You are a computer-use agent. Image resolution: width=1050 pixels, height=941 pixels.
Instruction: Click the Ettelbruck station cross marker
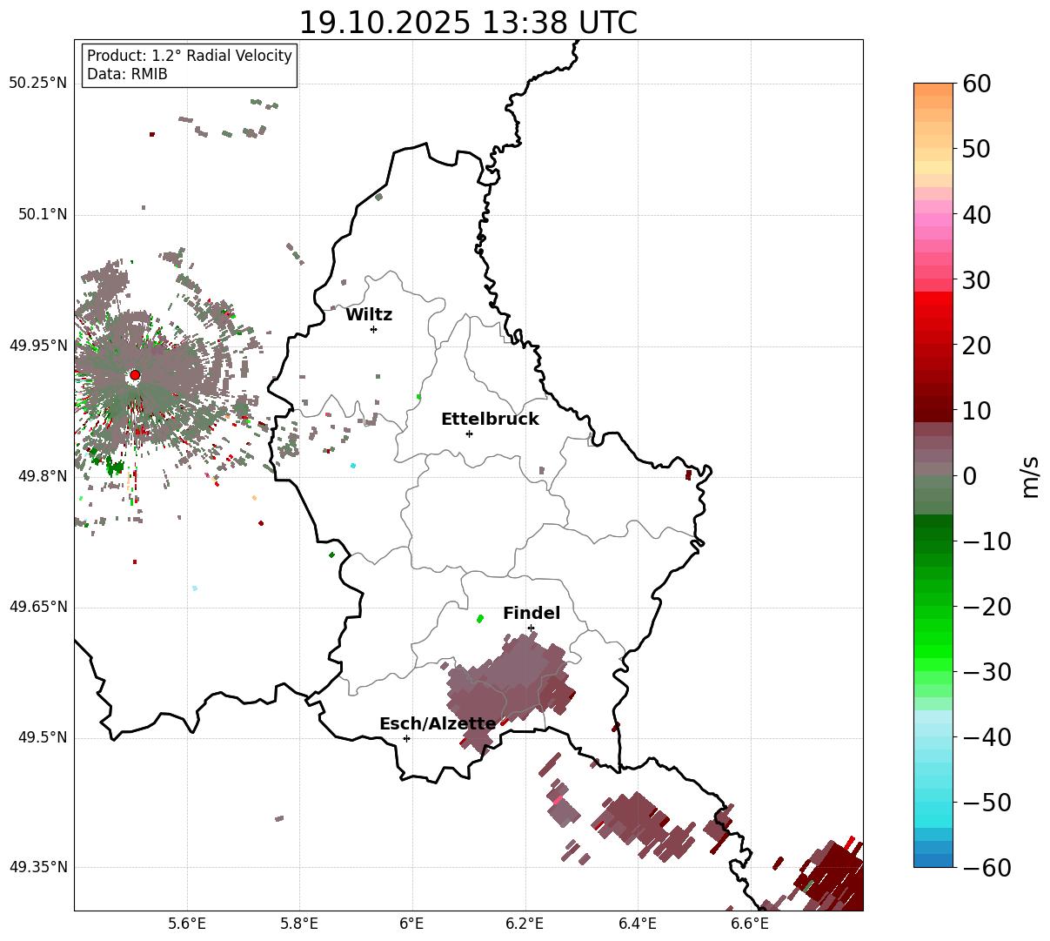pos(469,434)
